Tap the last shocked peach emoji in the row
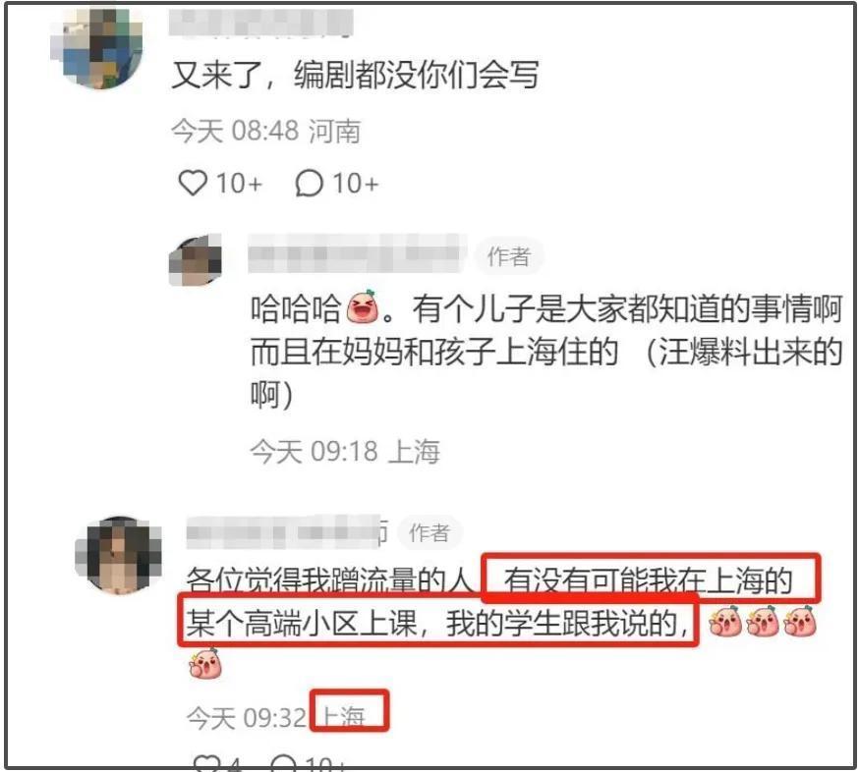Screen dimensions: 859x772 click(800, 622)
